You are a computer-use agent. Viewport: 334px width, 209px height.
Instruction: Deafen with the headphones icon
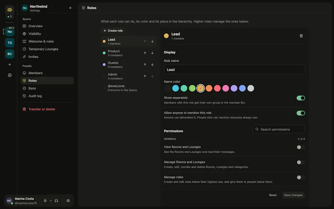pos(56,201)
